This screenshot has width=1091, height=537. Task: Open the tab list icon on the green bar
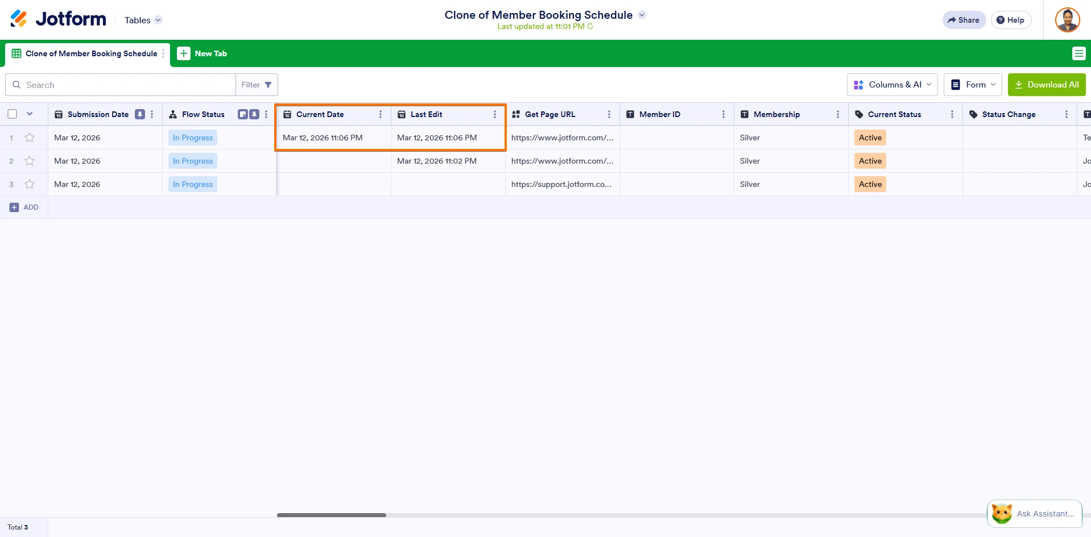[1078, 53]
